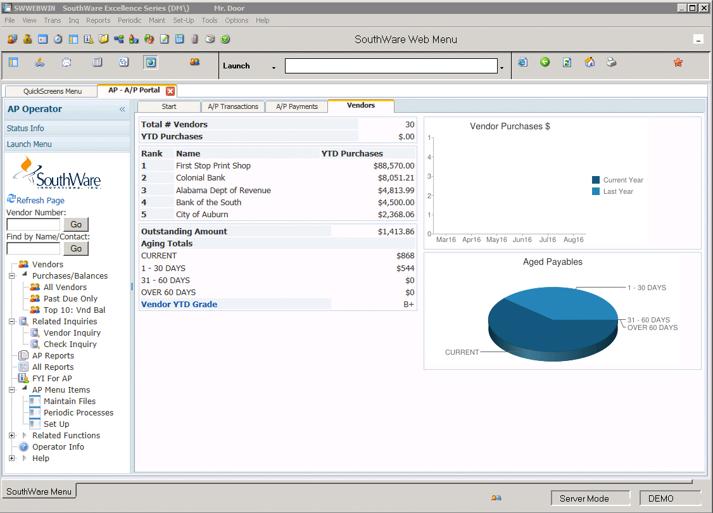Collapse the AP Operator side panel
Screen dimensions: 713x513
tap(122, 109)
